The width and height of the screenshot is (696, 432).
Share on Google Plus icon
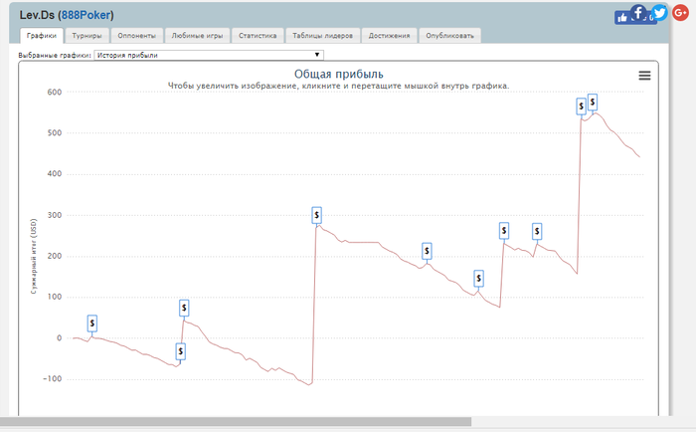click(680, 13)
